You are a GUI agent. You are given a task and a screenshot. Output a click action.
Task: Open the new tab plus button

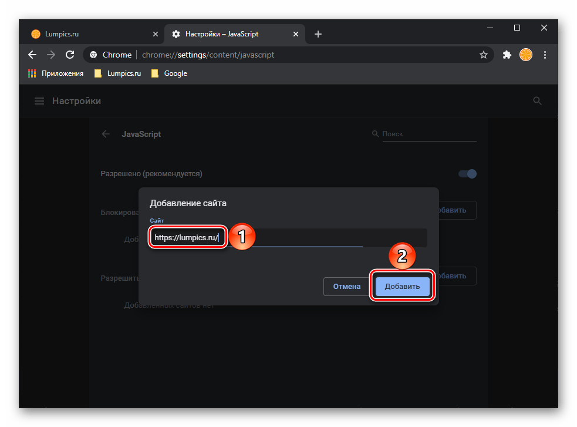318,34
